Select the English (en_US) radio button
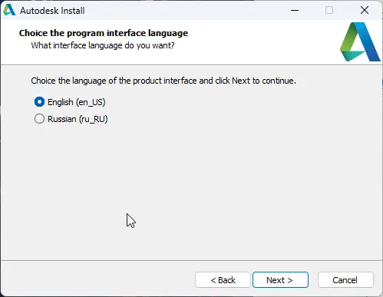Image resolution: width=383 pixels, height=297 pixels. [39, 102]
